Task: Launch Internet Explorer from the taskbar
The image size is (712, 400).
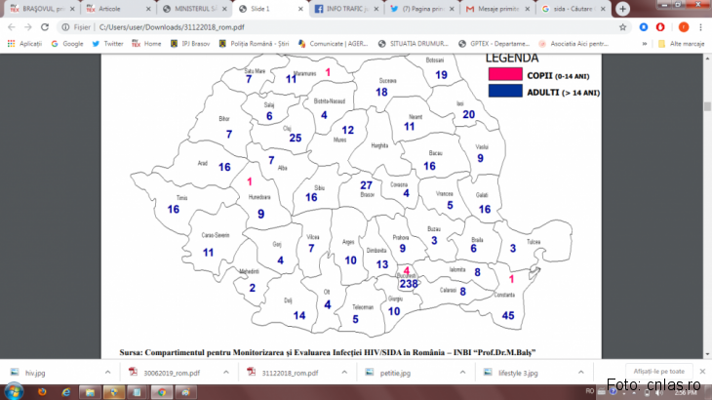Action: (66, 392)
